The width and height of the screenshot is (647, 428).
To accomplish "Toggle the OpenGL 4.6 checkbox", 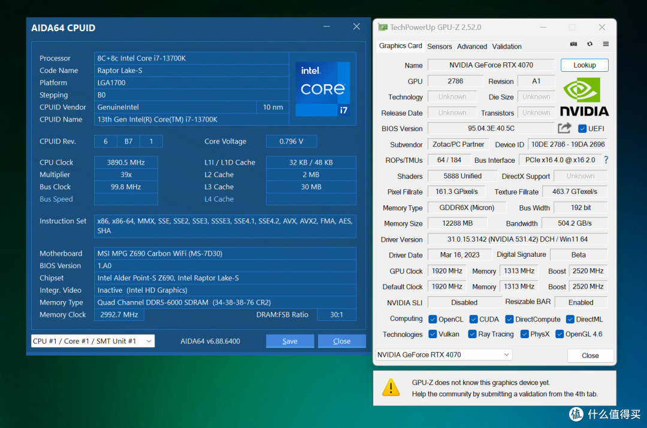I will [560, 334].
